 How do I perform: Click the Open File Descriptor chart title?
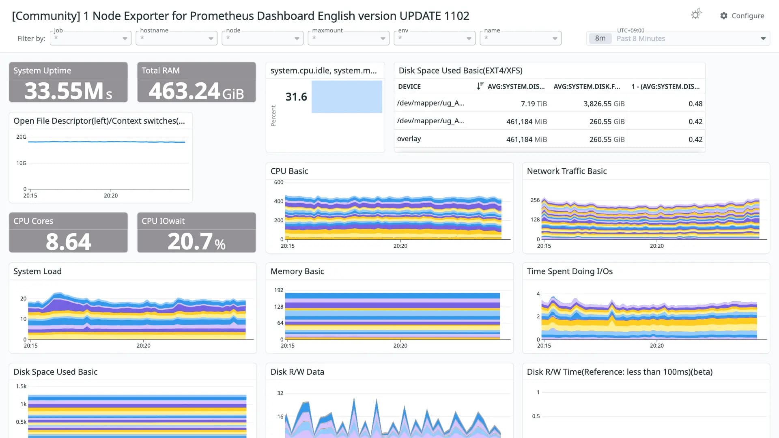point(99,121)
